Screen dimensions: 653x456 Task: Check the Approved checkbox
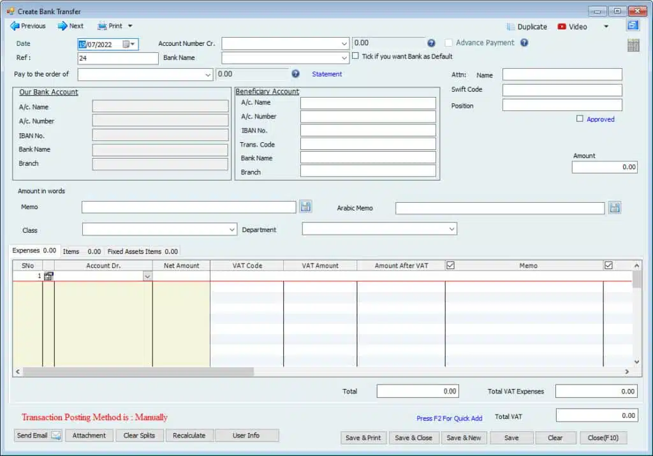point(580,119)
